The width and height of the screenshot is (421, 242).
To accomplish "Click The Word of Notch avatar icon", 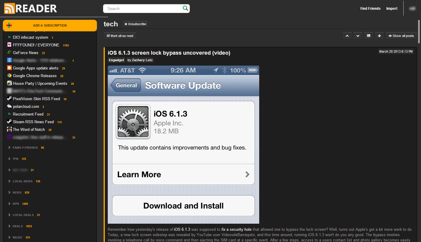I will [x=9, y=129].
